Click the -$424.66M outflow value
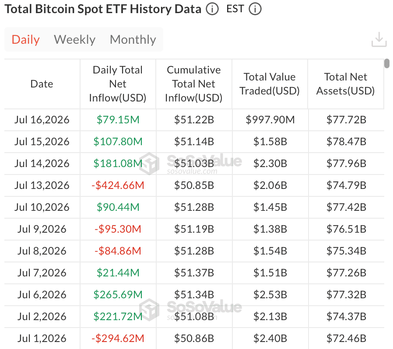The height and width of the screenshot is (349, 393). 118,185
